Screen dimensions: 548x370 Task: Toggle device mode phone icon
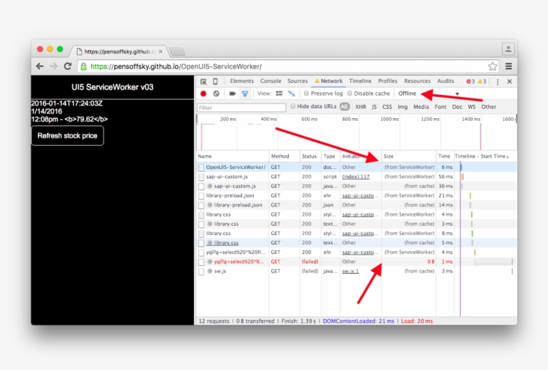pyautogui.click(x=215, y=81)
